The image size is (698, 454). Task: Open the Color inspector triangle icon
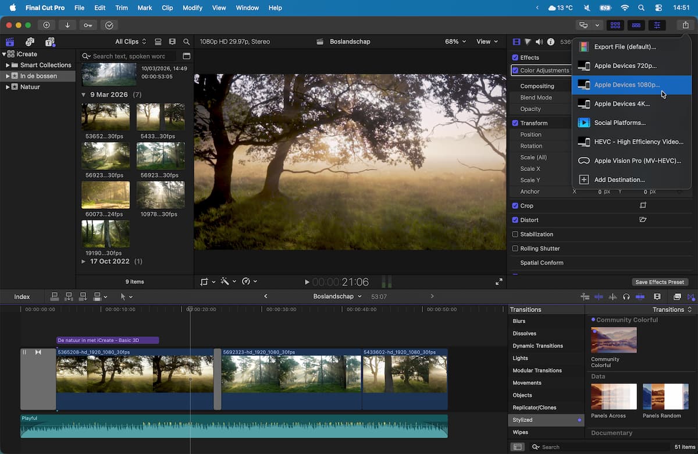[x=528, y=42]
